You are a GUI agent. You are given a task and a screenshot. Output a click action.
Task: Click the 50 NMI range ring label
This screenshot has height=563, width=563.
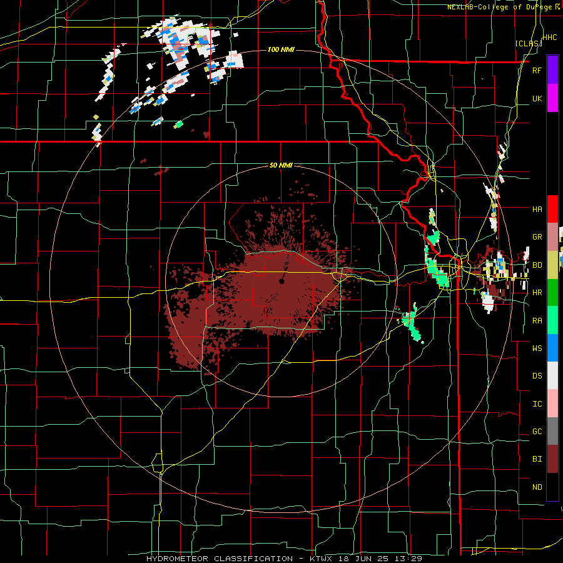click(281, 165)
